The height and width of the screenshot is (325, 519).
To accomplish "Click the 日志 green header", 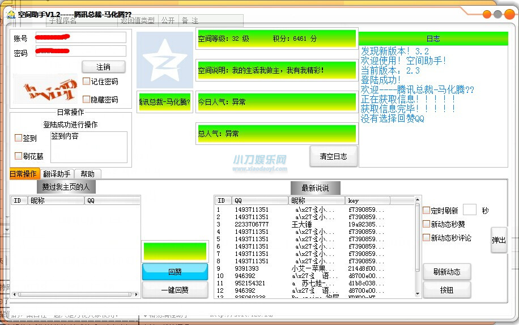I will click(433, 39).
